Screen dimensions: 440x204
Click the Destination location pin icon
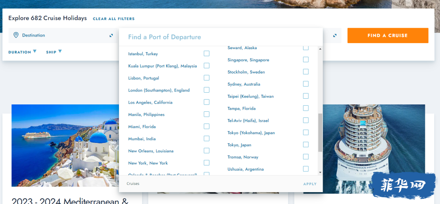(16, 35)
